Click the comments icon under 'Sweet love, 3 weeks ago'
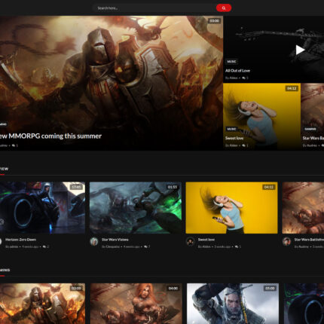This screenshot has height=324, width=324. click(237, 246)
